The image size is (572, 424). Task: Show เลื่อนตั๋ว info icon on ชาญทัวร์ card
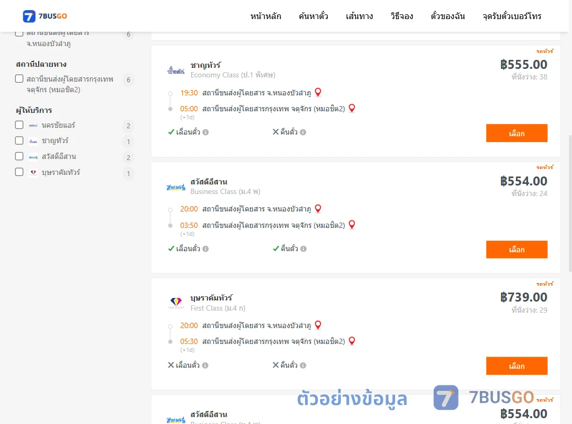pyautogui.click(x=205, y=132)
